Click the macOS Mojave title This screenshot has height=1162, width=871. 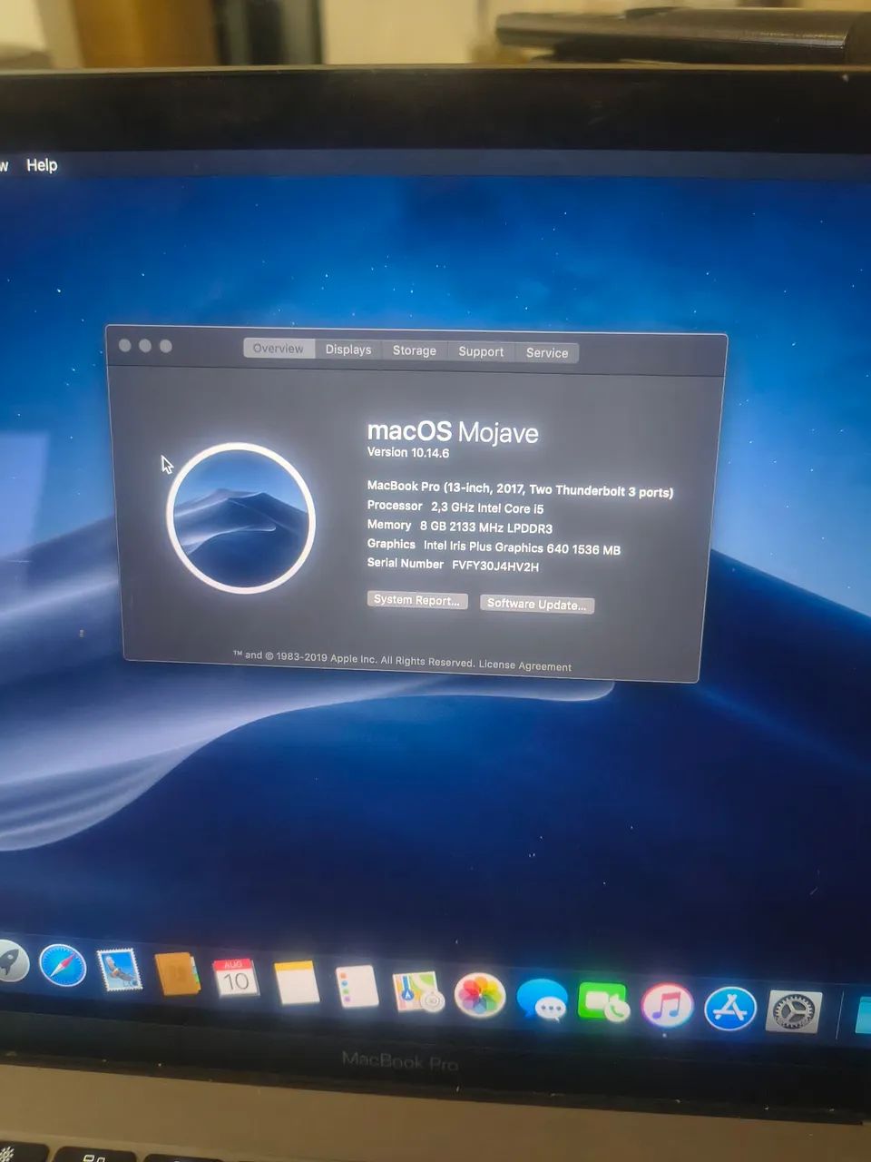pyautogui.click(x=453, y=432)
